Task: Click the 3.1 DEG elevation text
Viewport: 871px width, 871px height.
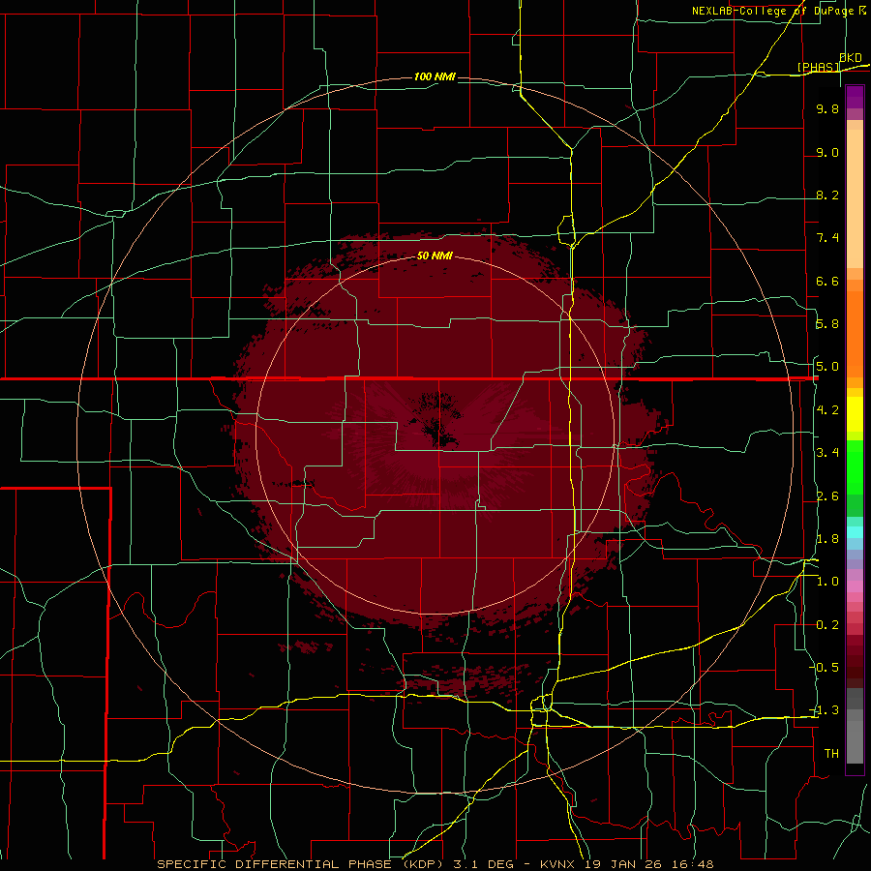Action: [x=485, y=864]
